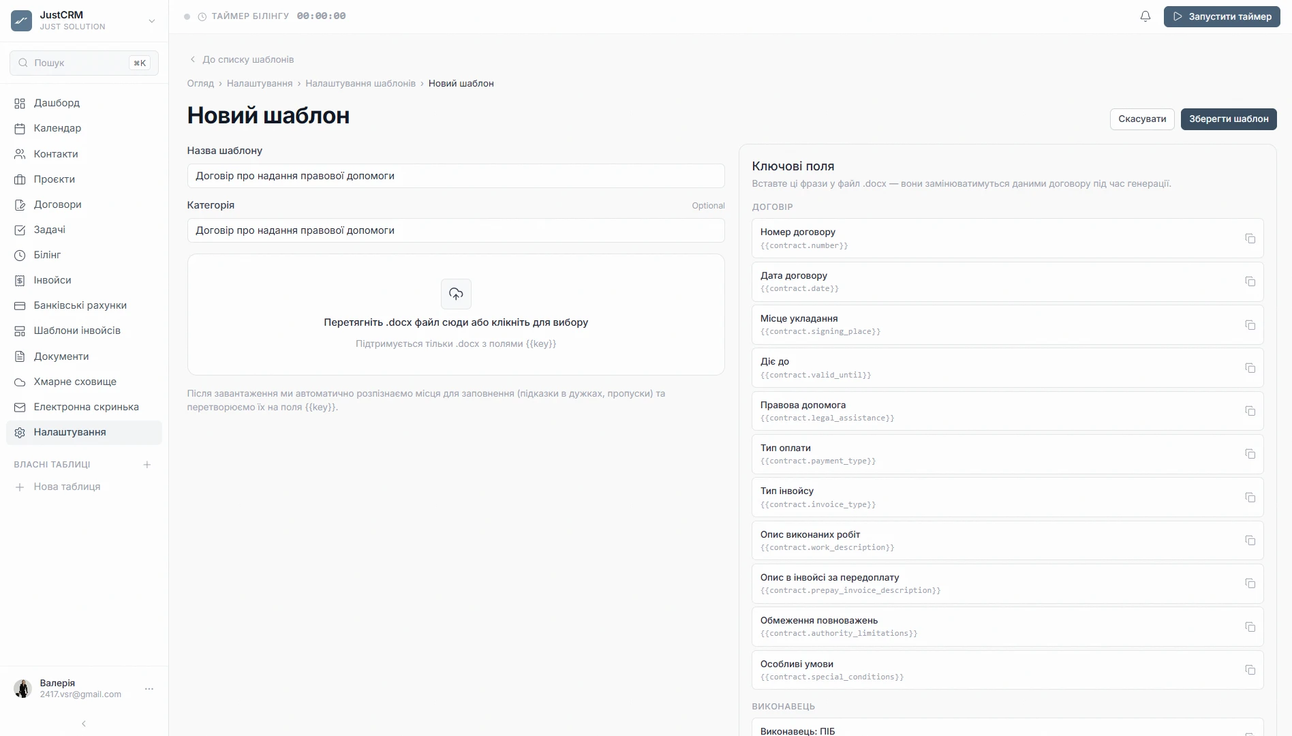The image size is (1292, 736).
Task: Focus the Пошук search field
Action: click(x=84, y=63)
